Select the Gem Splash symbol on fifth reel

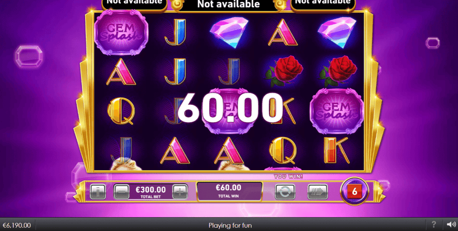tap(337, 111)
